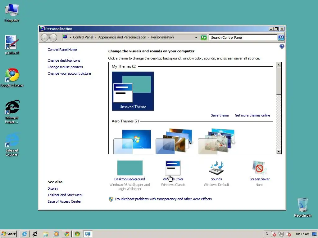Select the Google Chrome desktop shortcut
Viewport: 318px width, 238px height.
(12, 77)
